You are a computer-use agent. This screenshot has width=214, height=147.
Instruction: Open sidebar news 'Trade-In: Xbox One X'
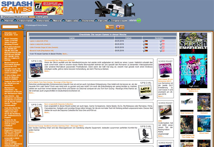13,83
